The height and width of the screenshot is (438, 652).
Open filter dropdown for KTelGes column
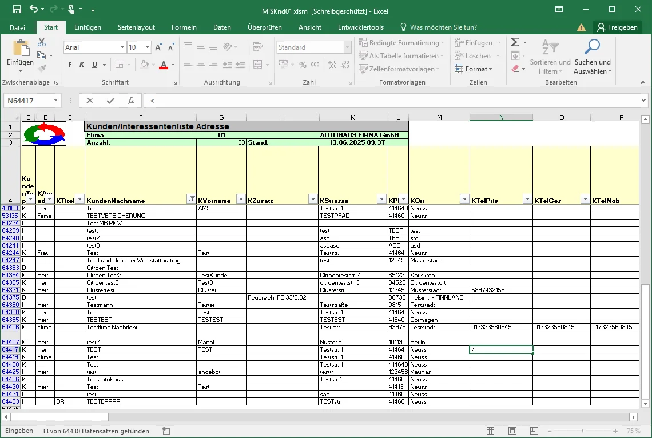pos(585,199)
